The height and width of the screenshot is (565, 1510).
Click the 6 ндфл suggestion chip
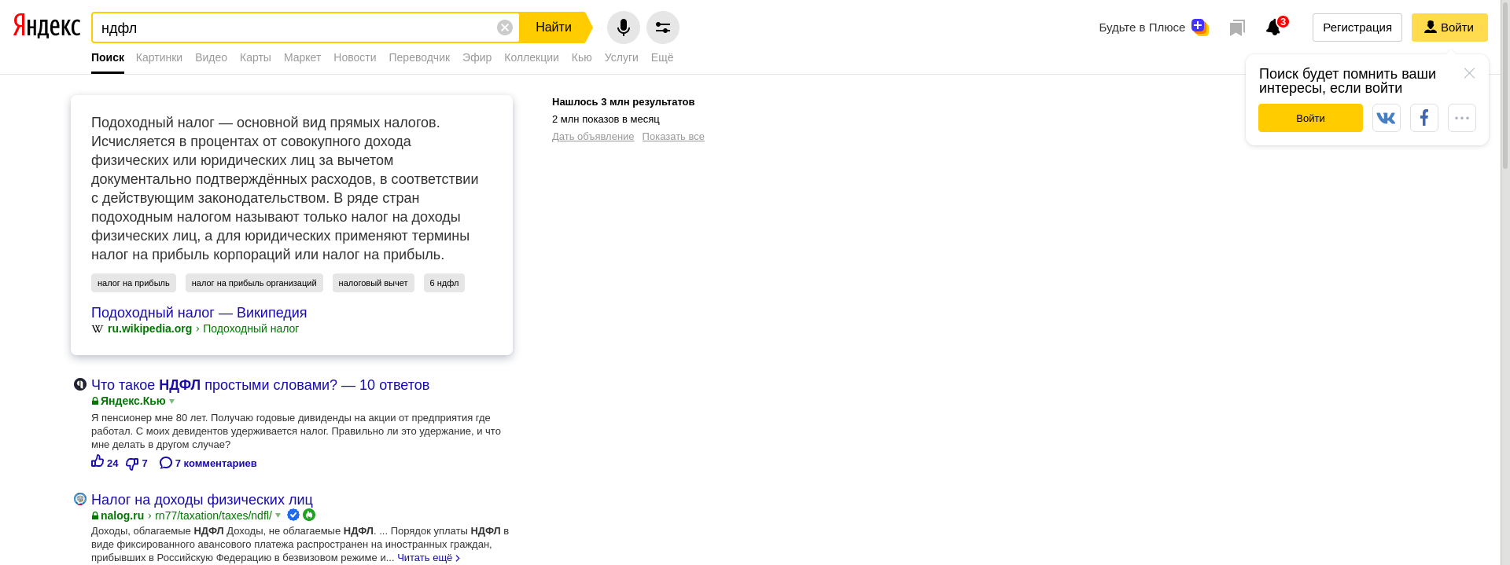point(444,283)
